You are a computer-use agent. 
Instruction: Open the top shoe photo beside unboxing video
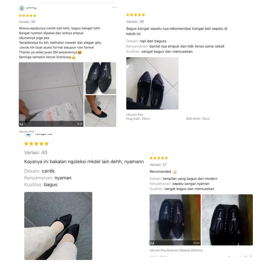100,78
